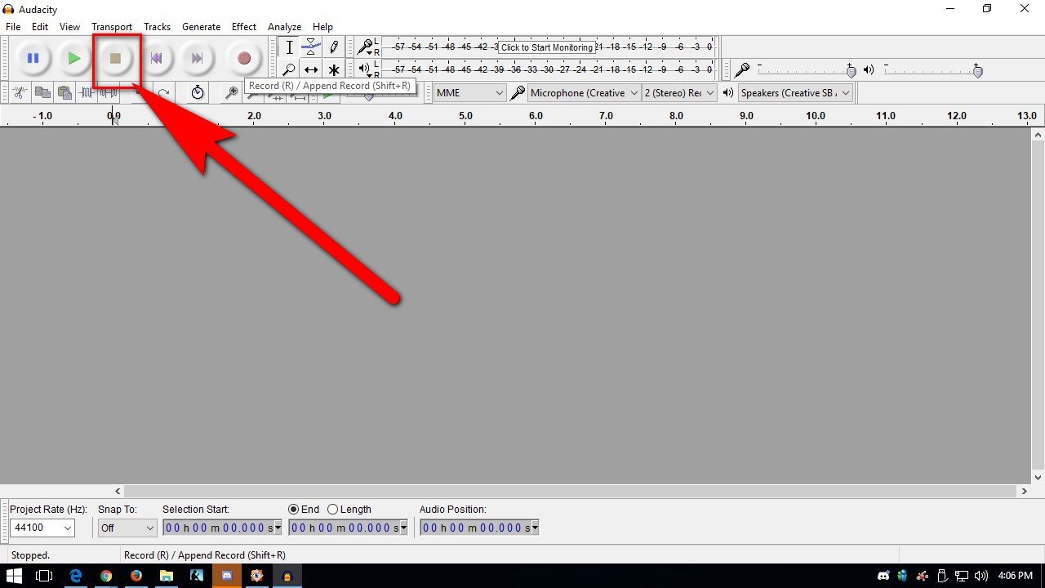This screenshot has height=588, width=1045.
Task: Open the Windows Start menu
Action: 15,576
